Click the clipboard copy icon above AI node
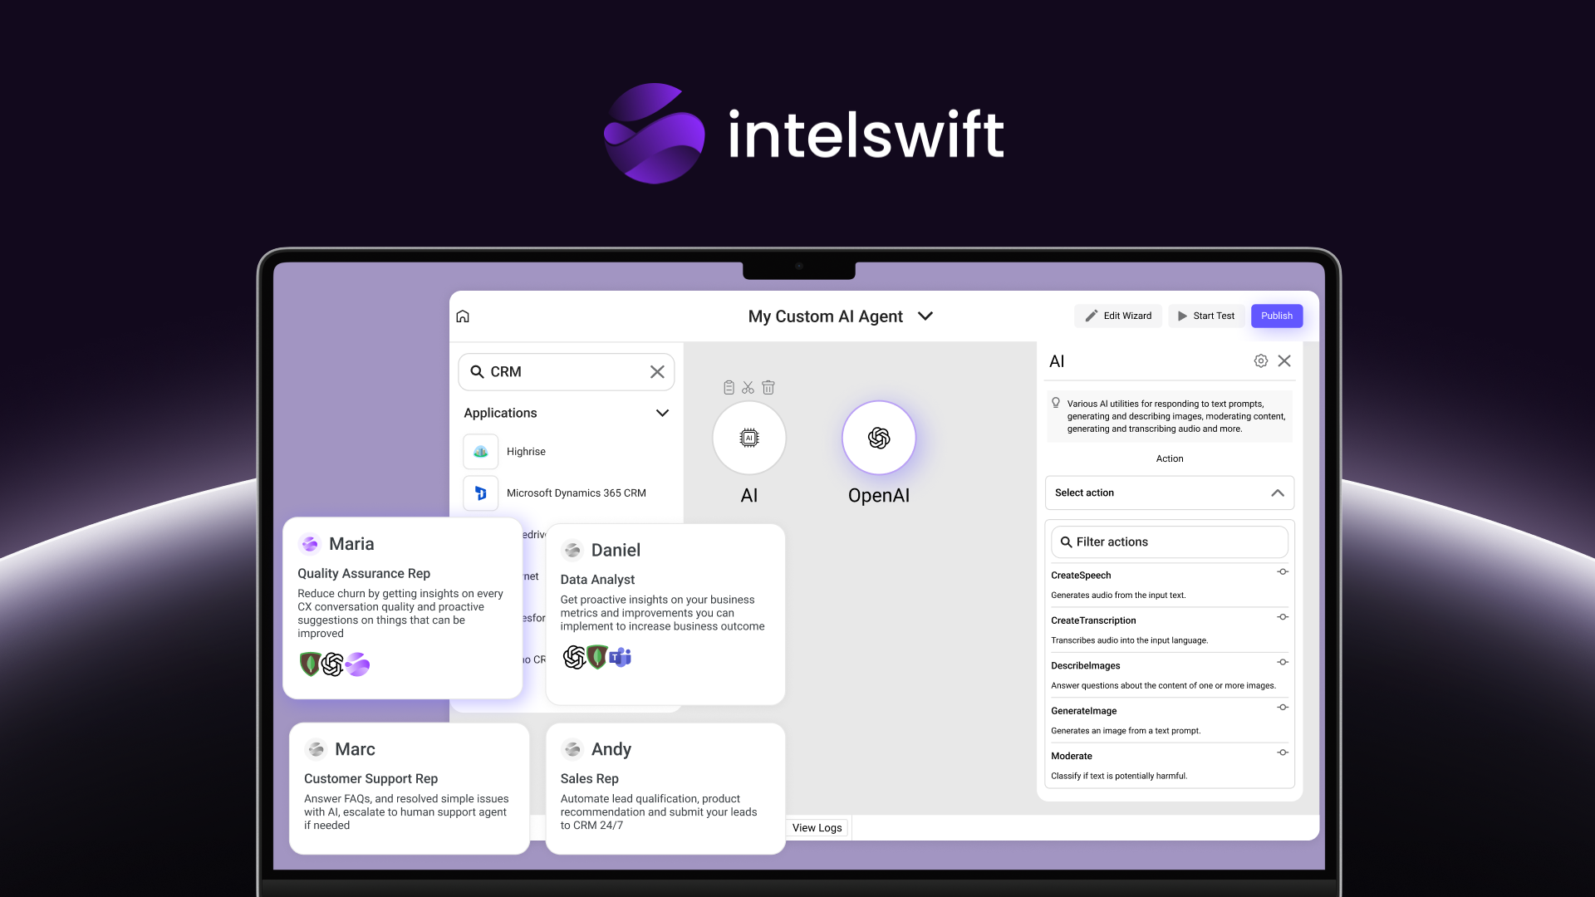Image resolution: width=1595 pixels, height=897 pixels. [x=729, y=387]
